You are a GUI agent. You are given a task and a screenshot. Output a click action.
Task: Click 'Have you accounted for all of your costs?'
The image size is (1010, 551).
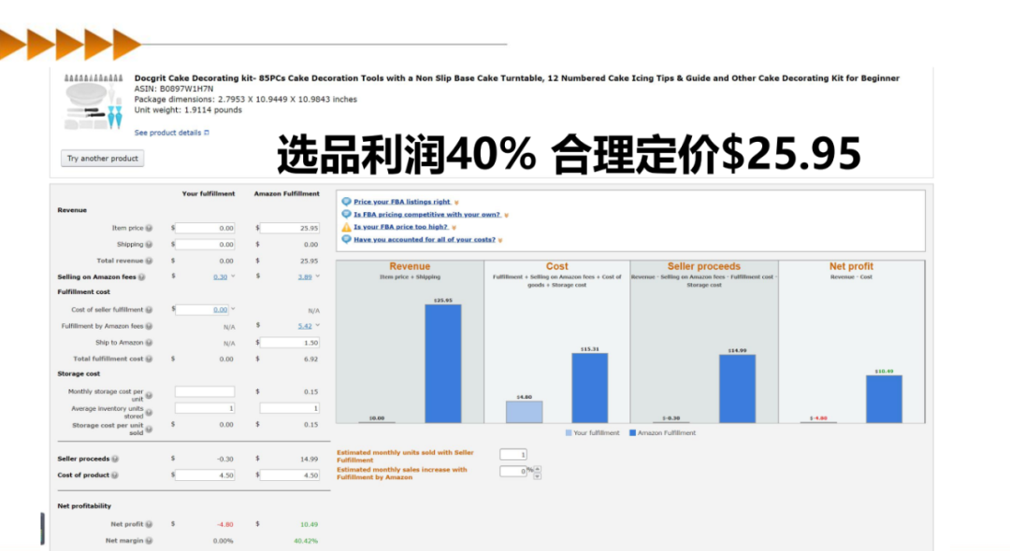point(425,239)
